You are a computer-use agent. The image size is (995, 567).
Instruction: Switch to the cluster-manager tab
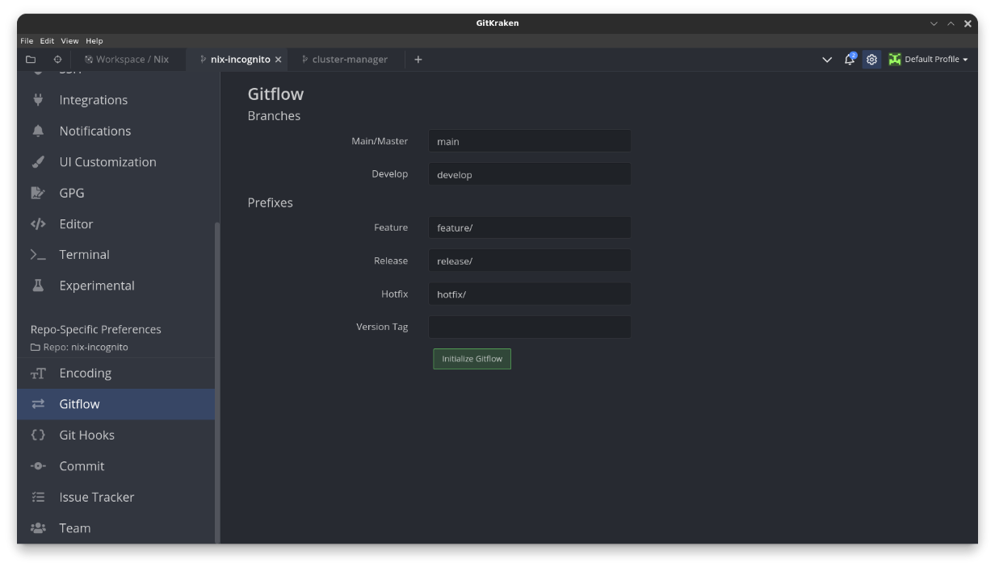(346, 59)
